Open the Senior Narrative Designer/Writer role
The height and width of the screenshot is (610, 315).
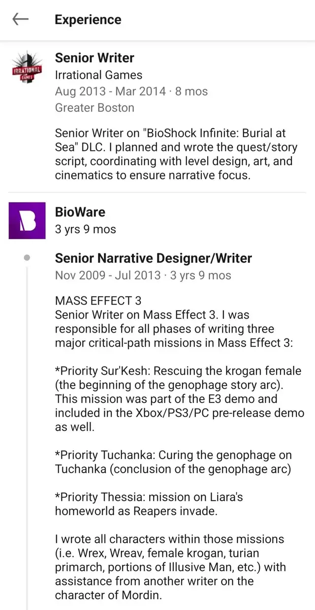point(154,258)
